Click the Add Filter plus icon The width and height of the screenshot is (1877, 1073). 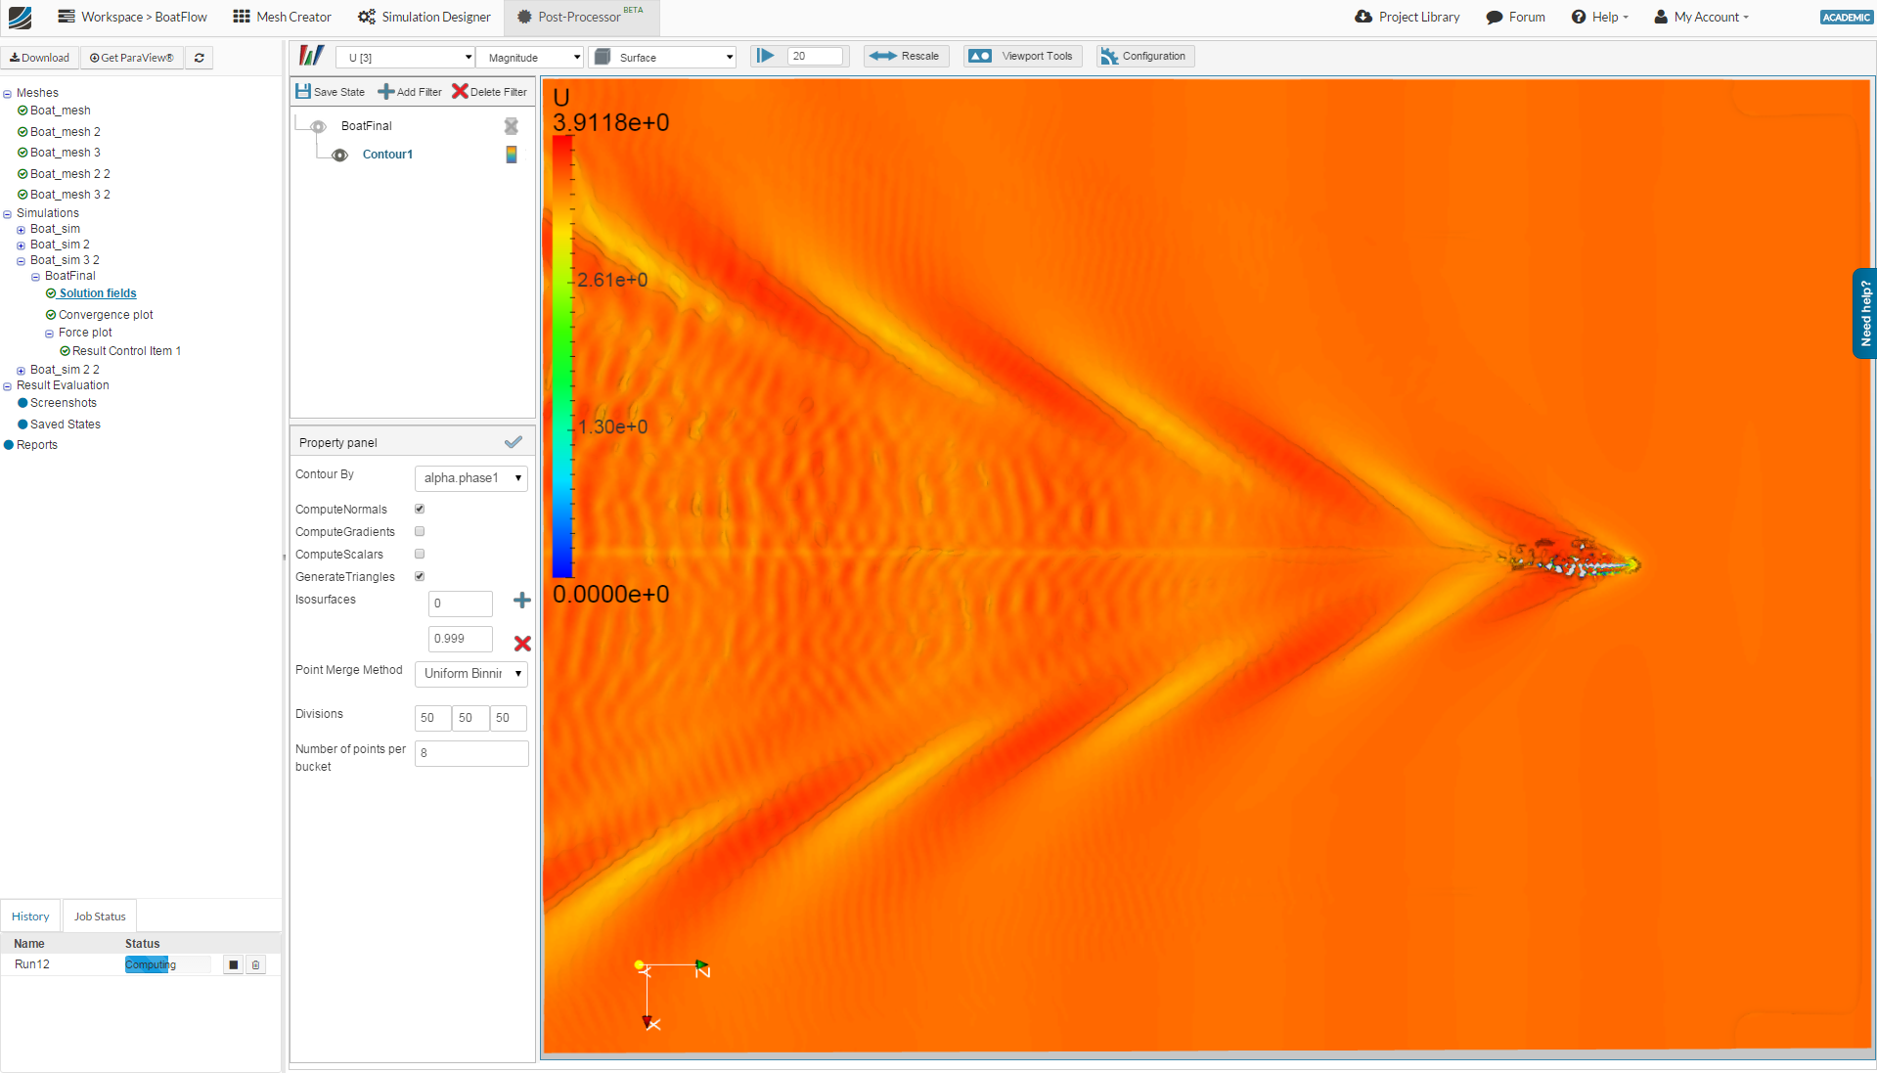pyautogui.click(x=385, y=91)
